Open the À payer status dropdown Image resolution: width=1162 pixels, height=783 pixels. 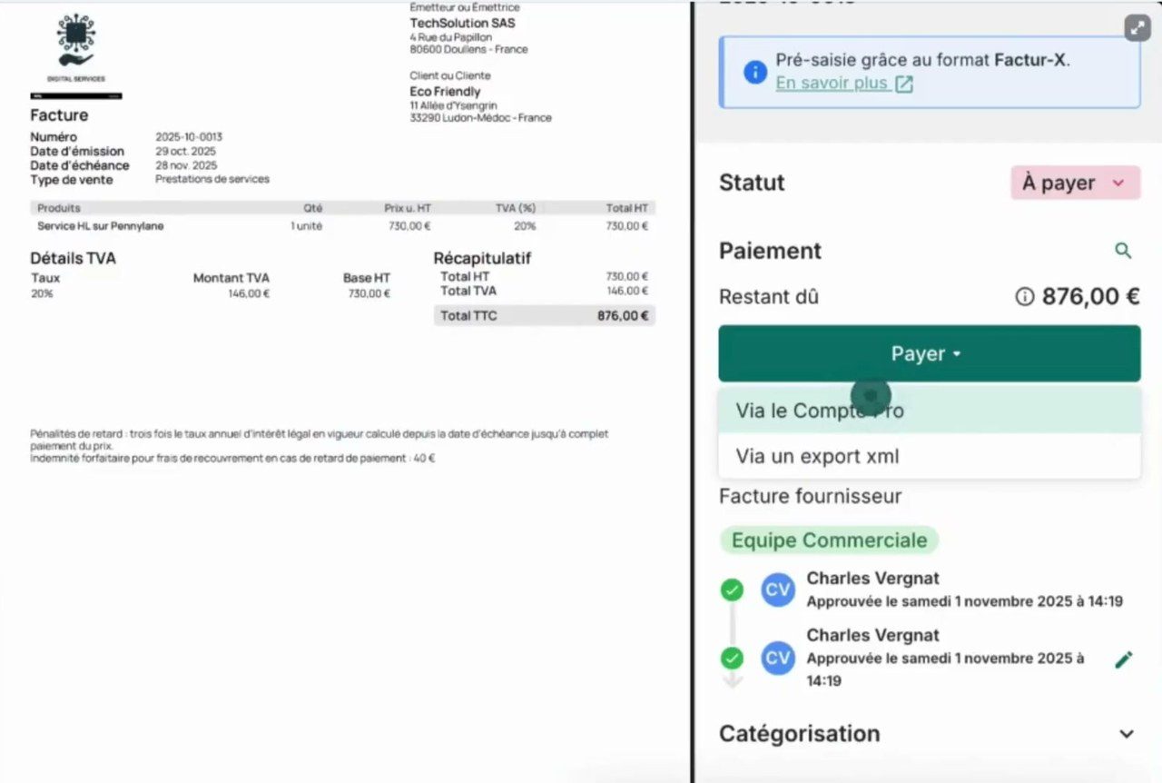pos(1075,183)
